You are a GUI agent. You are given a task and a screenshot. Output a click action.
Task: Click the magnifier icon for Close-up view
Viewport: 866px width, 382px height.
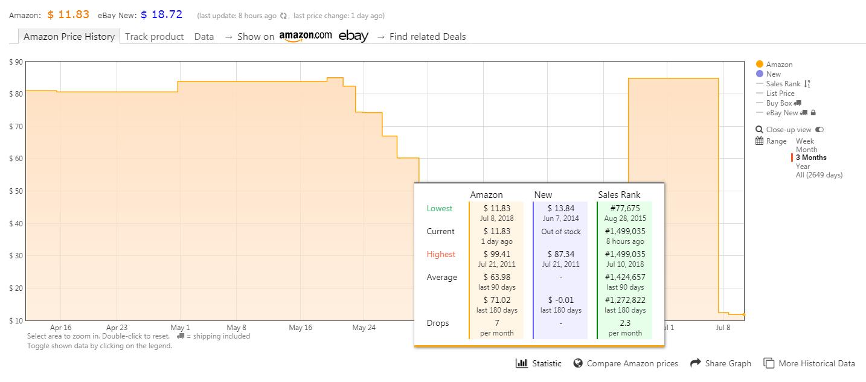tap(760, 130)
